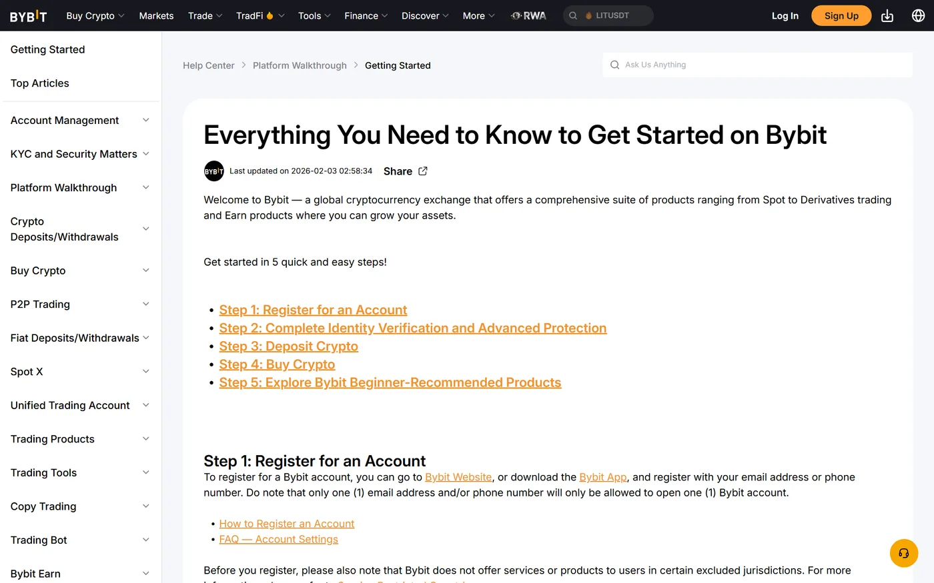Image resolution: width=934 pixels, height=583 pixels.
Task: Jump to Step 5: Explore Beginner-Recommended Products
Action: point(390,382)
